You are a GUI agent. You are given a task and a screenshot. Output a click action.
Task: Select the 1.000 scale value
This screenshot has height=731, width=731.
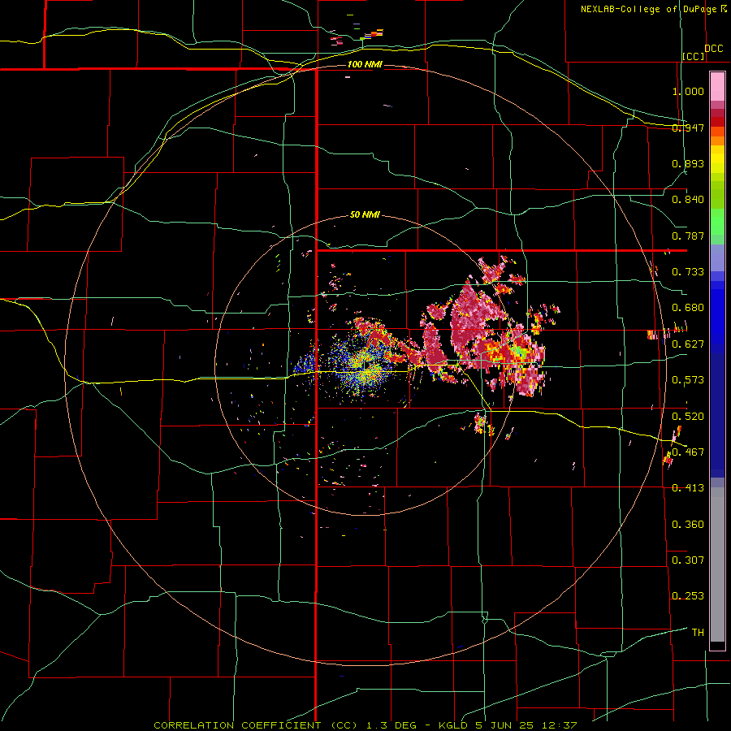pyautogui.click(x=688, y=91)
